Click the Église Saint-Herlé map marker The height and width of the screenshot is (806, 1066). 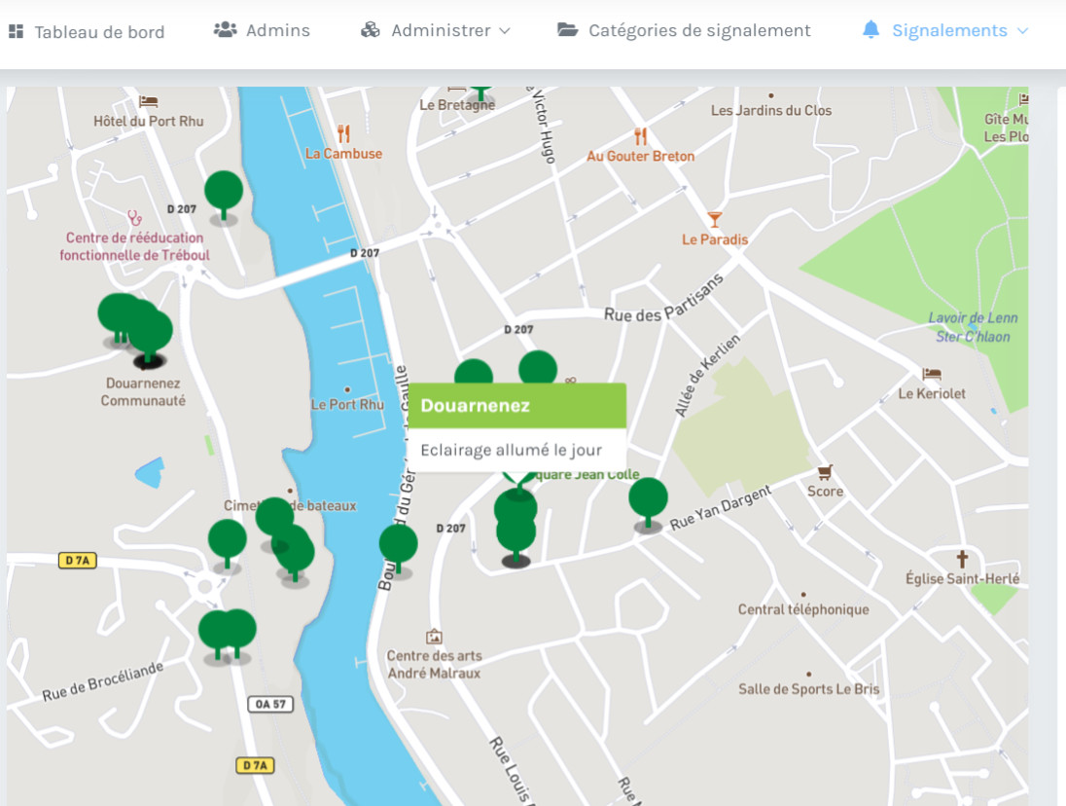click(962, 559)
